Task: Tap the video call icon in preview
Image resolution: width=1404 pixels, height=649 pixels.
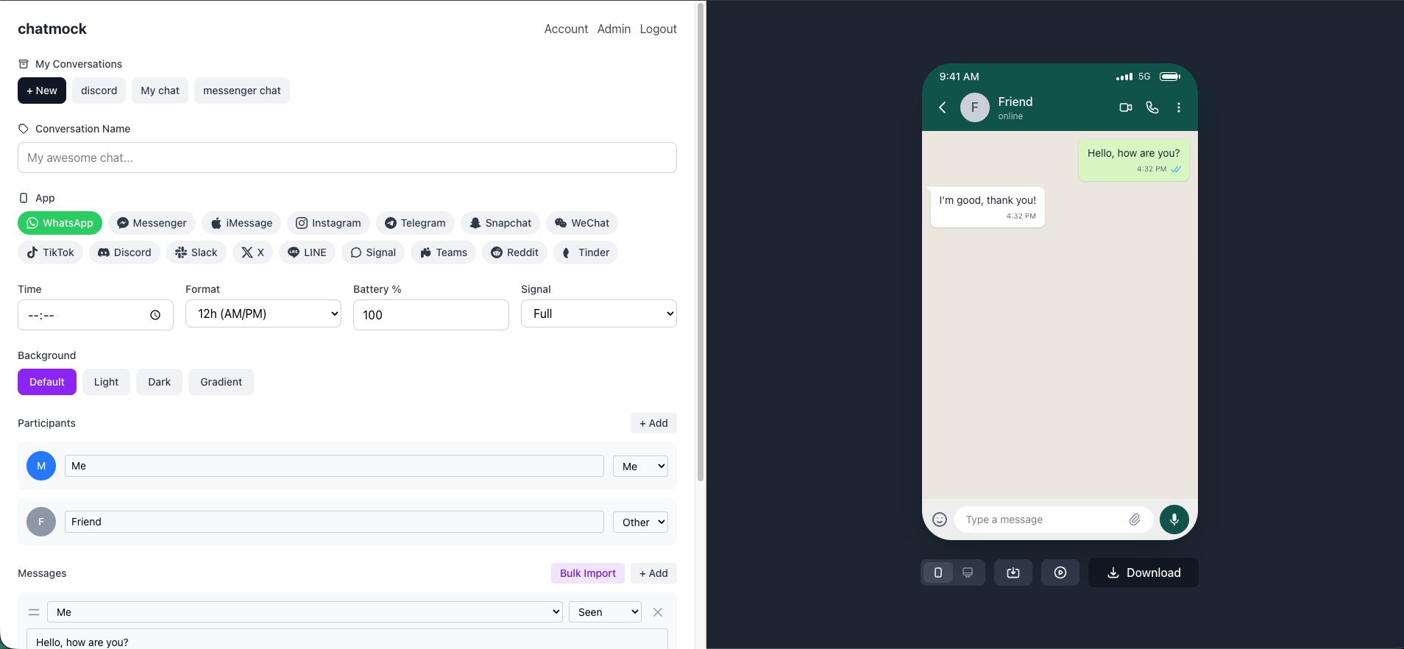Action: pyautogui.click(x=1126, y=107)
